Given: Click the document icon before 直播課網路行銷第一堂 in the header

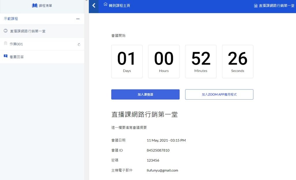Looking at the screenshot, I should 256,6.
